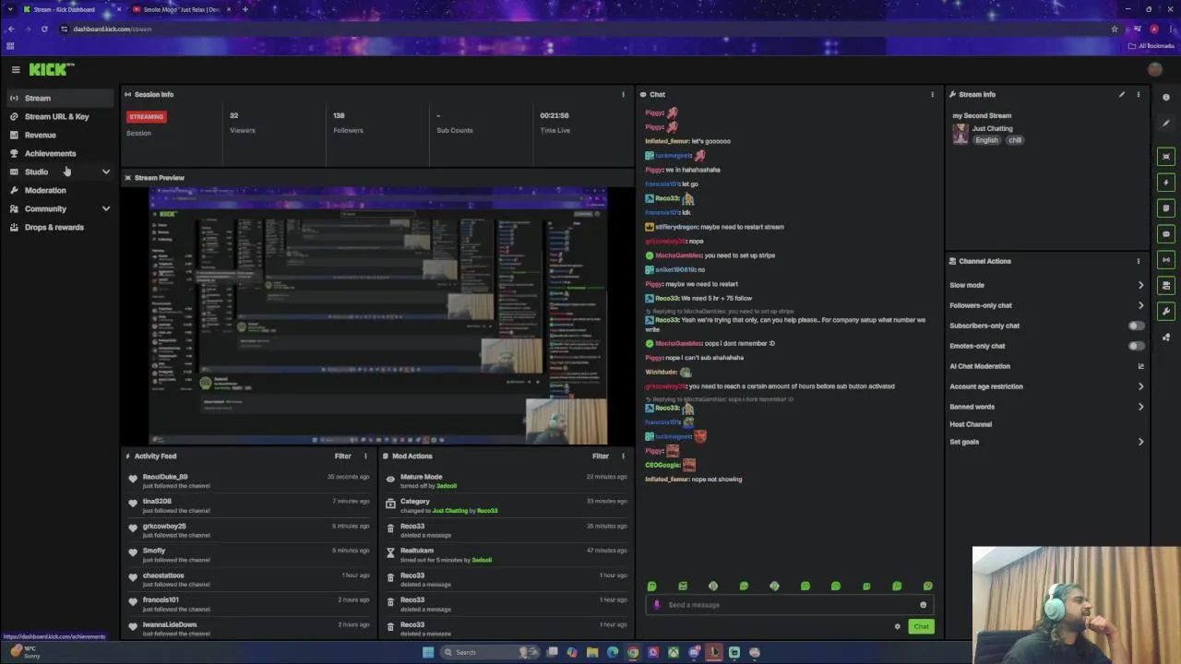The width and height of the screenshot is (1181, 664).
Task: Click the broadcast signal widget in right rail
Action: coord(1166,260)
